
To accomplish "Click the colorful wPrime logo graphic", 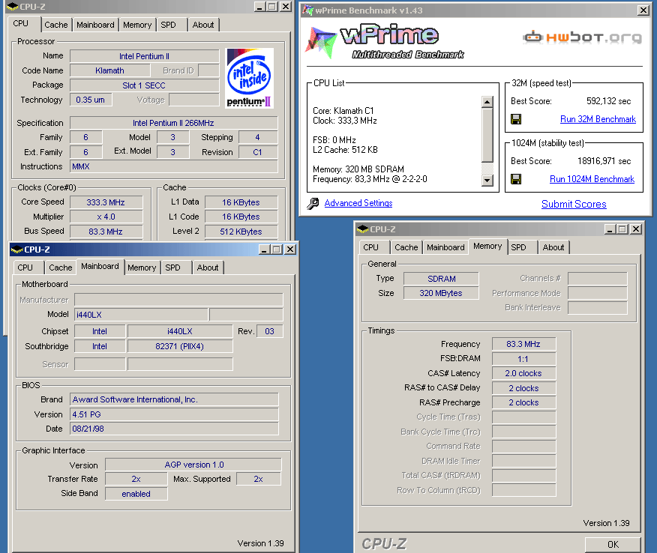I will coord(321,42).
